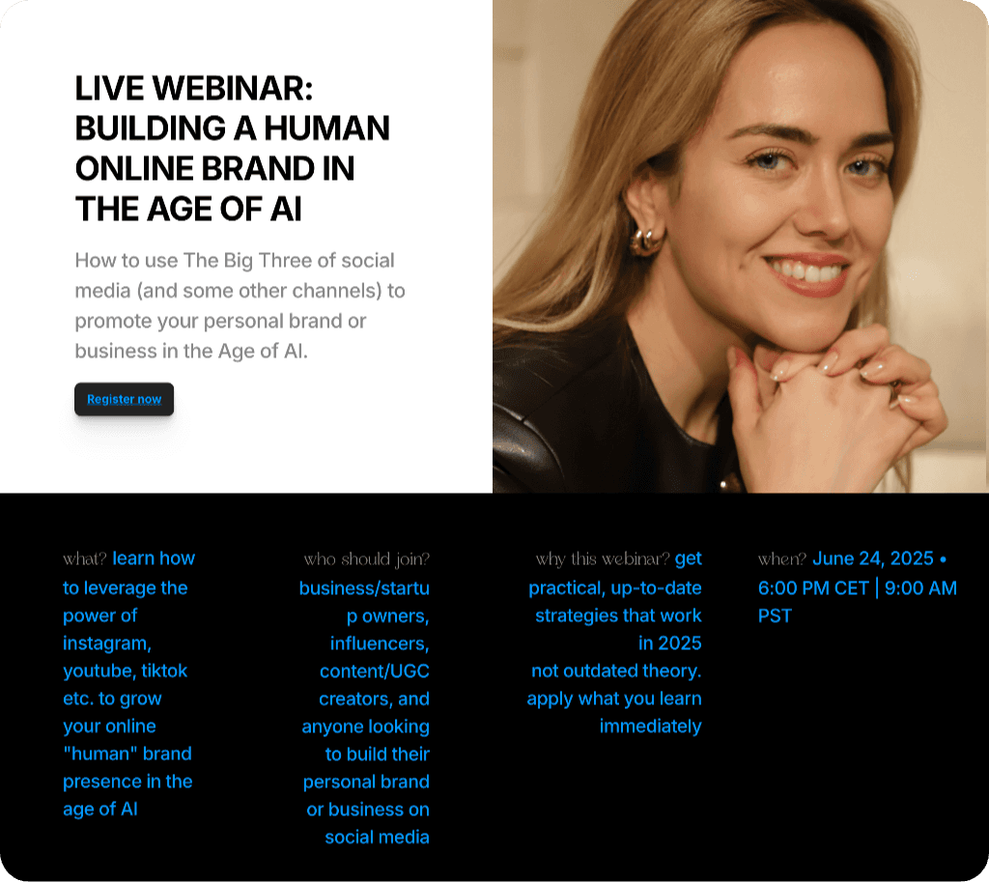Open the speaker's portrait photo

pos(741,246)
